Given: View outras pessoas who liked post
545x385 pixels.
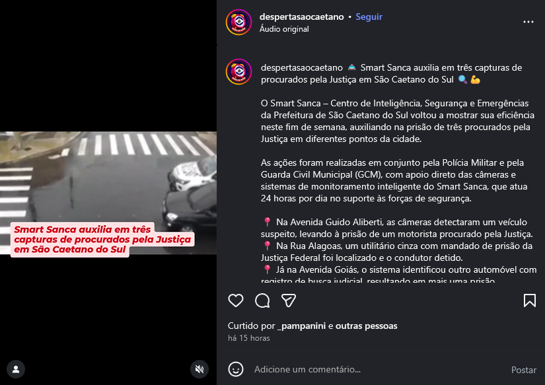Looking at the screenshot, I should 366,326.
